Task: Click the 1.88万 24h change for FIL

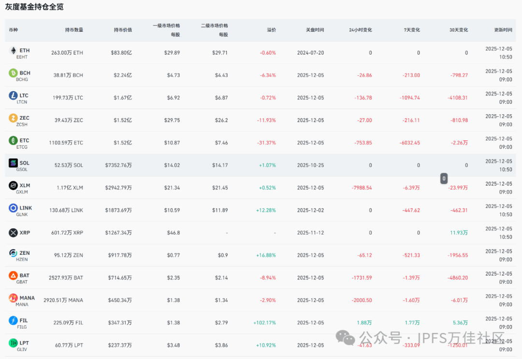Action: [x=364, y=323]
